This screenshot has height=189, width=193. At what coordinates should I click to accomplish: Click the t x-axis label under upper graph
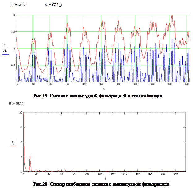103,88
